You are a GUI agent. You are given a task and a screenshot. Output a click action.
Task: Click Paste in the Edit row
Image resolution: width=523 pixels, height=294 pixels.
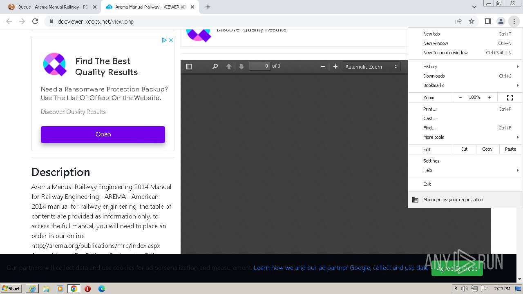click(x=511, y=149)
